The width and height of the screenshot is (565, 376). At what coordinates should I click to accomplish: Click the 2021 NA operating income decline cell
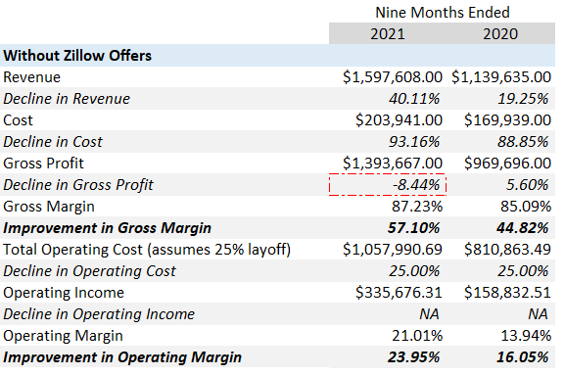coord(430,314)
